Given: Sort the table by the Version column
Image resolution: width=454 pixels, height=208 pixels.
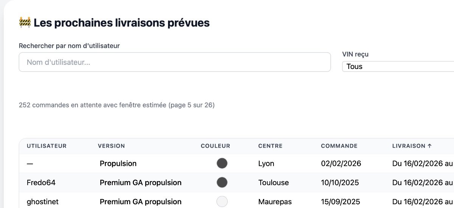Looking at the screenshot, I should pyautogui.click(x=111, y=146).
